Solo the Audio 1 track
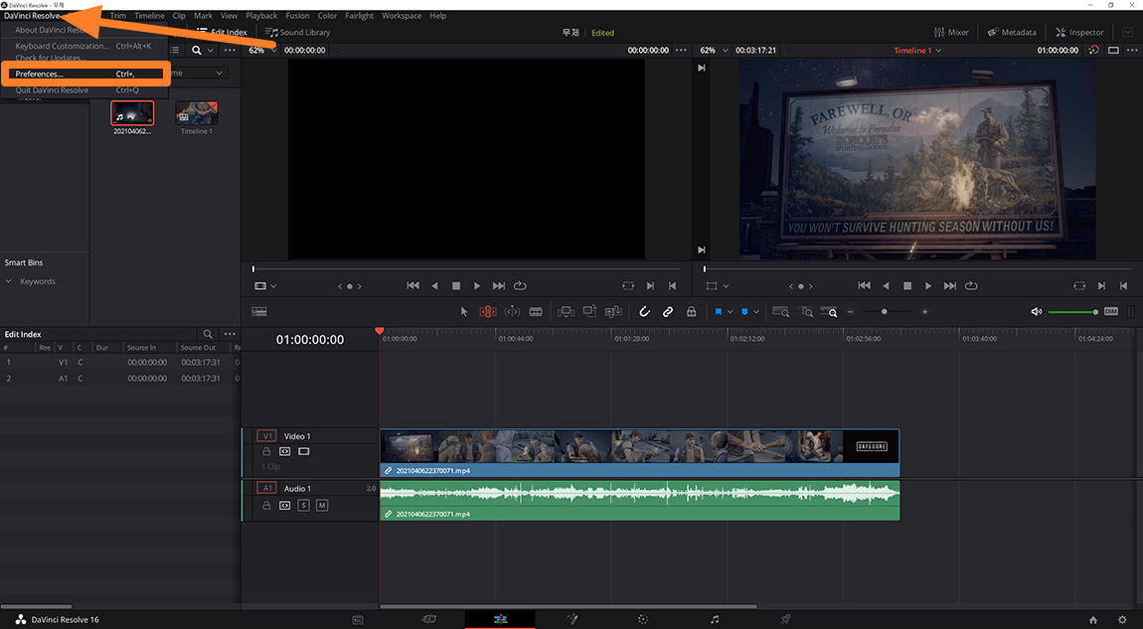The height and width of the screenshot is (629, 1143). pos(304,506)
